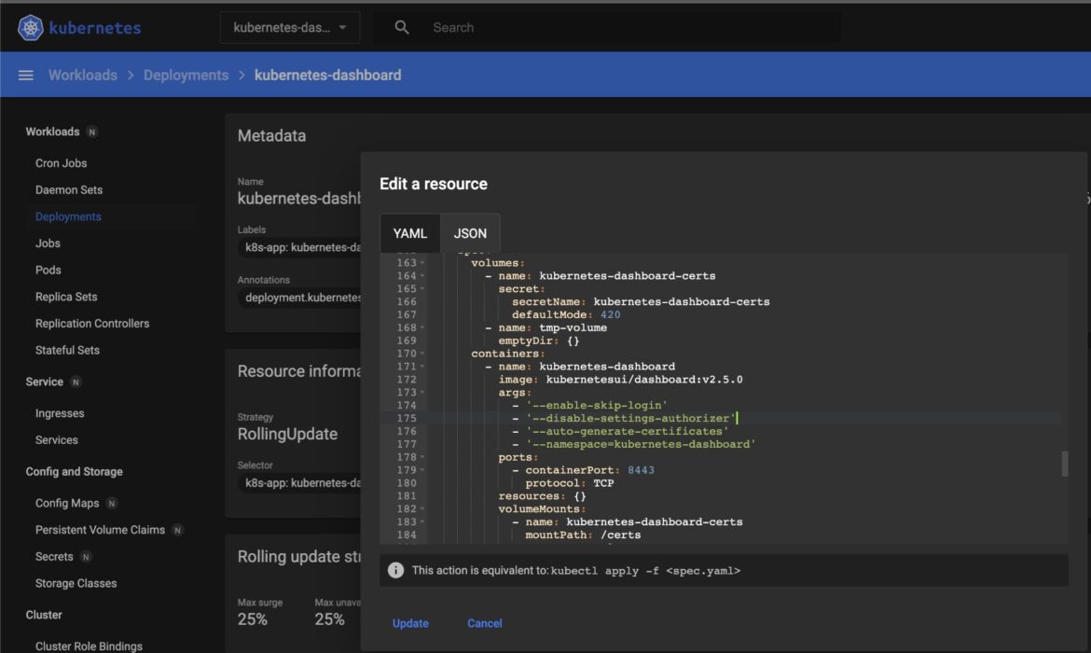Click the containerPort value 8443
Image resolution: width=1091 pixels, height=653 pixels.
pyautogui.click(x=641, y=470)
